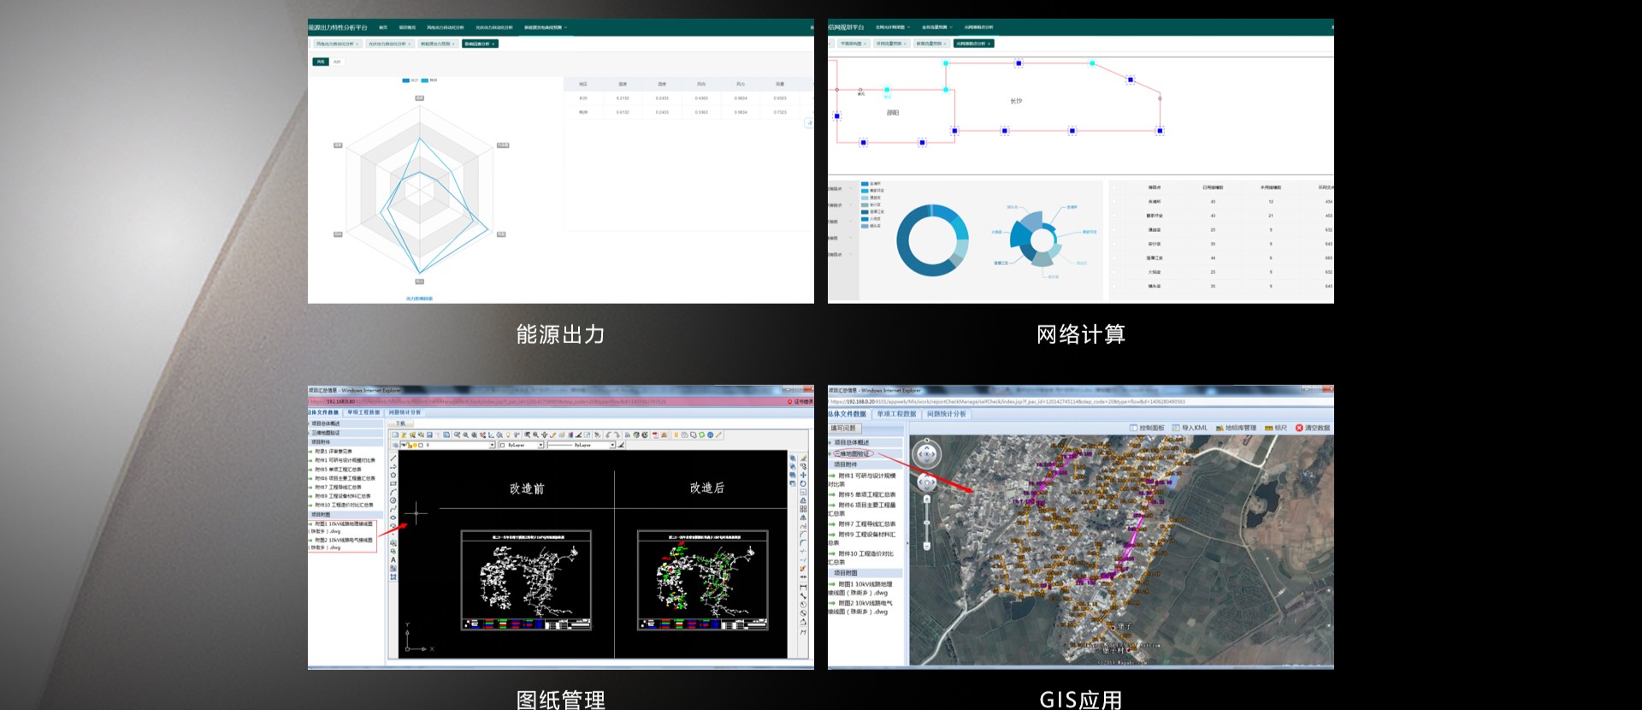The height and width of the screenshot is (710, 1642).
Task: Close the active dark tab in energy output panel
Action: tap(493, 44)
